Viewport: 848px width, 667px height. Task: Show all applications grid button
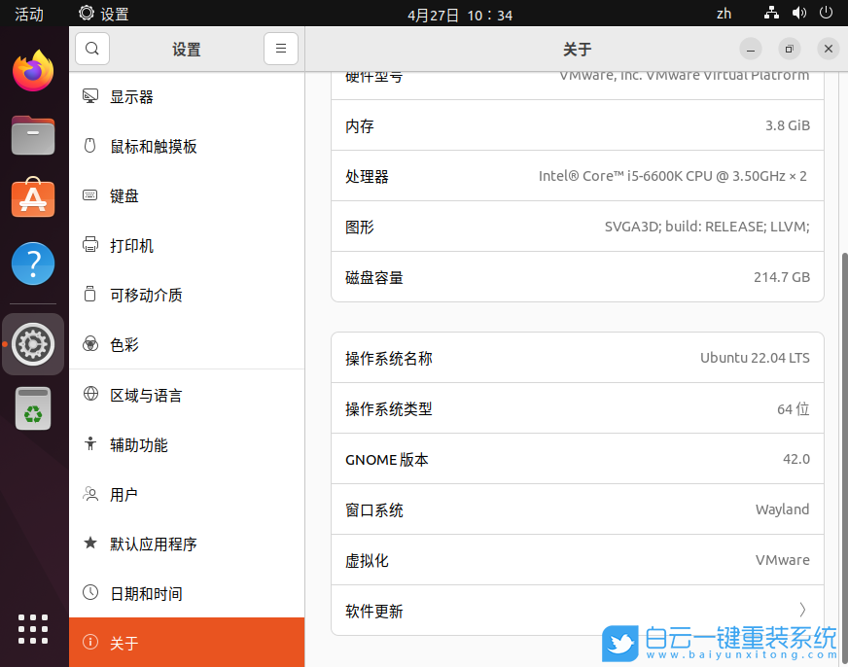(32, 629)
